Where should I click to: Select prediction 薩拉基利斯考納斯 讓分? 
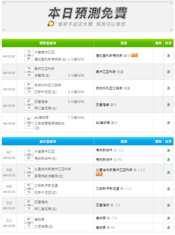click(113, 55)
